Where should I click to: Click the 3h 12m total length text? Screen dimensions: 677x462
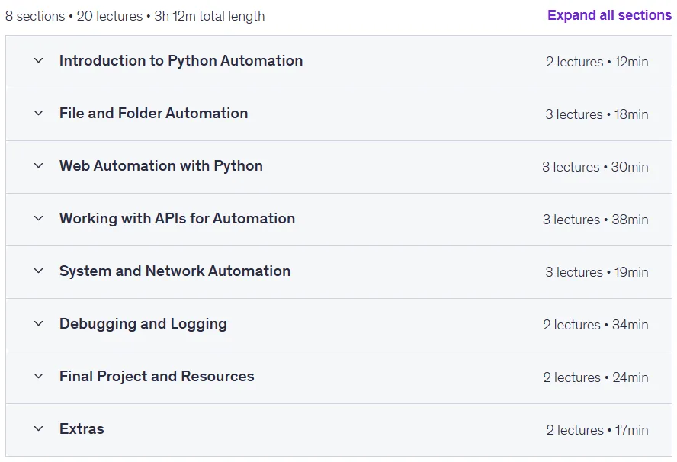[210, 16]
